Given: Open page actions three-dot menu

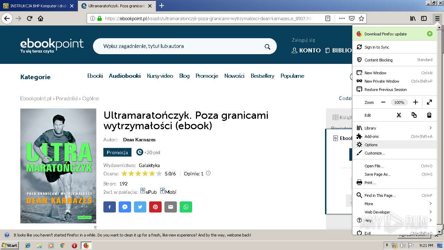Looking at the screenshot, I should 342,18.
